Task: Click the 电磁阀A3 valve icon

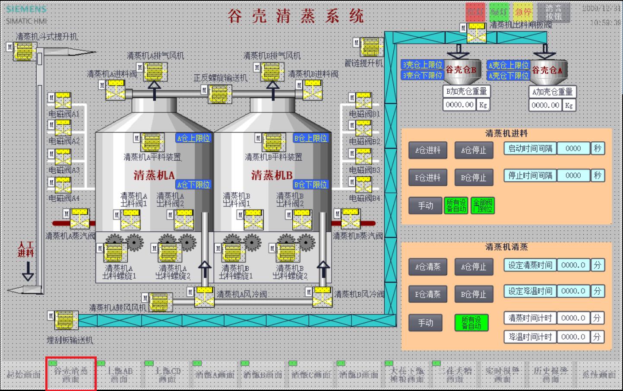Action: point(63,157)
